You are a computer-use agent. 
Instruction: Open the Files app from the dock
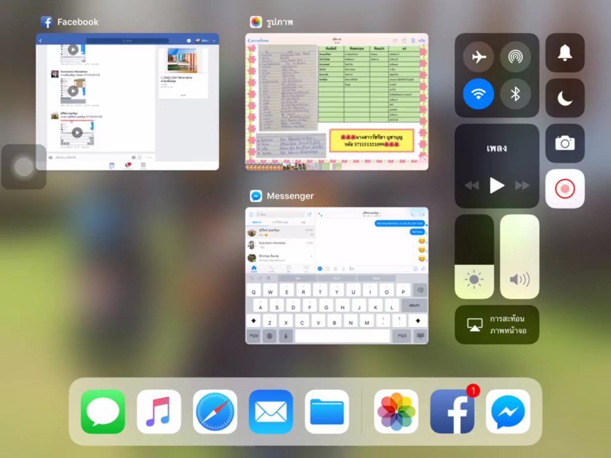click(x=327, y=411)
